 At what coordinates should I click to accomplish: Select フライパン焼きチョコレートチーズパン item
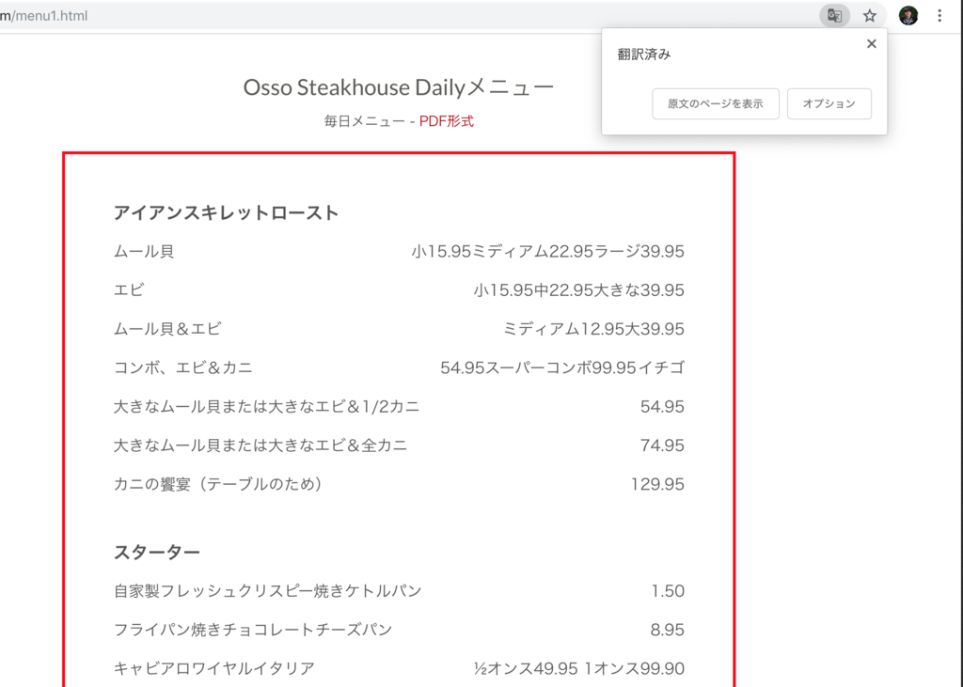pyautogui.click(x=253, y=630)
